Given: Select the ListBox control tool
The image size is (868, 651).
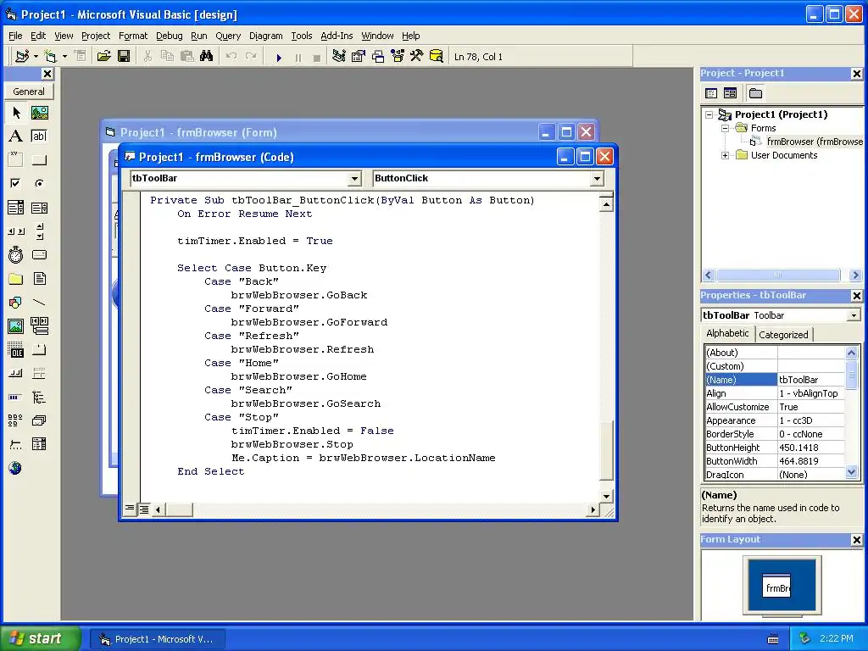Looking at the screenshot, I should 39,208.
